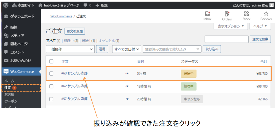Open the Orders activity panel
The height and width of the screenshot is (128, 275).
click(x=227, y=16)
